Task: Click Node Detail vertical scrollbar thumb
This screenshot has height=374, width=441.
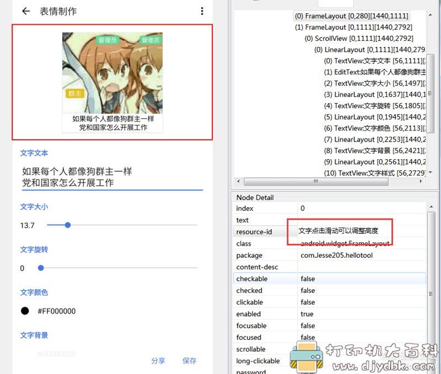Action: 431,294
